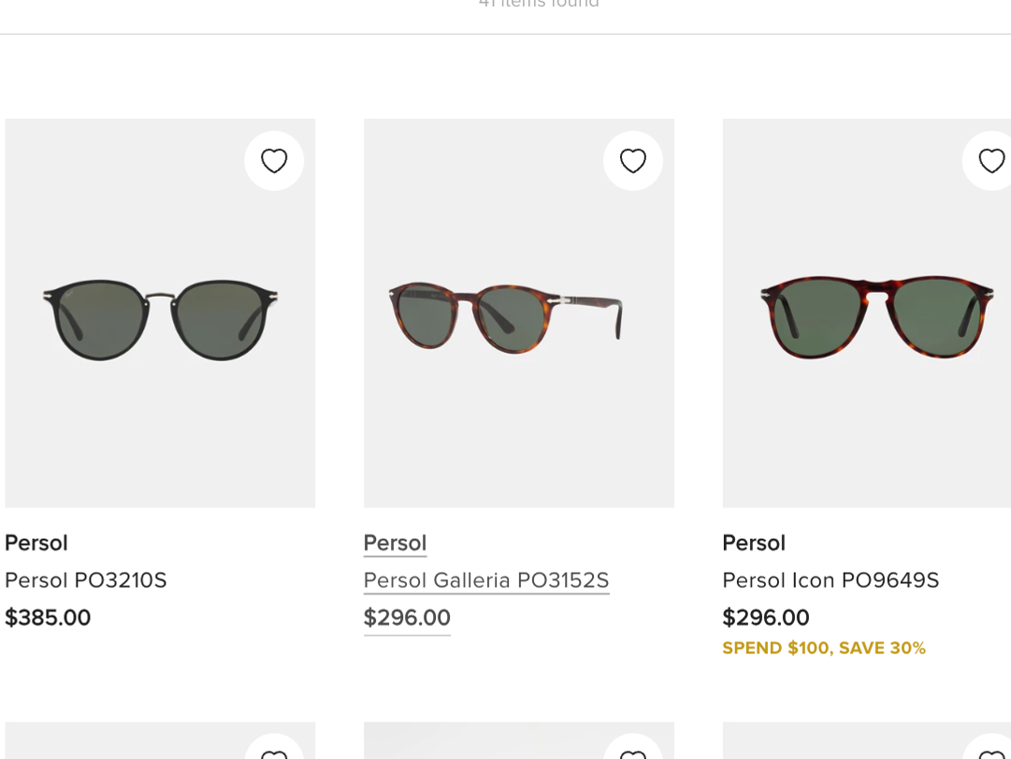The height and width of the screenshot is (759, 1011).
Task: Click heart icon on bottom-middle partially visible product
Action: click(632, 749)
